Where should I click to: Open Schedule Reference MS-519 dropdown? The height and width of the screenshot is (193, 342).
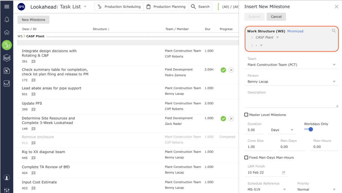pyautogui.click(x=267, y=190)
